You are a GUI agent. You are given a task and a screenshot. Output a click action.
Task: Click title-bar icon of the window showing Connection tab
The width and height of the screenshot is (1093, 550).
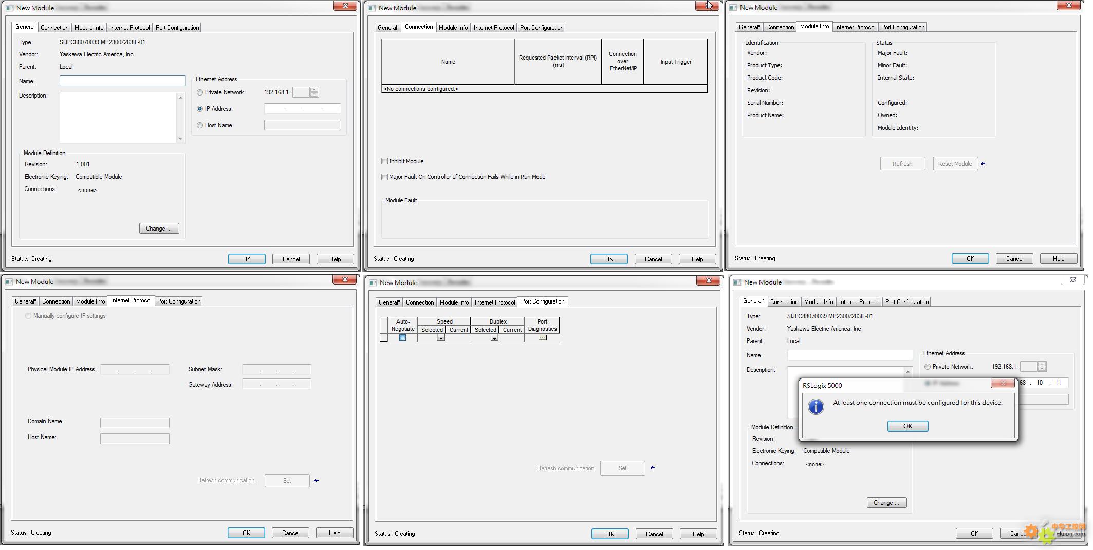coord(372,8)
